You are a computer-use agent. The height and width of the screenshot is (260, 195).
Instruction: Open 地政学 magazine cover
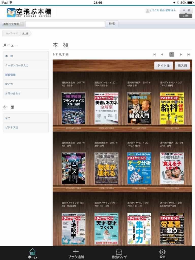(73, 229)
